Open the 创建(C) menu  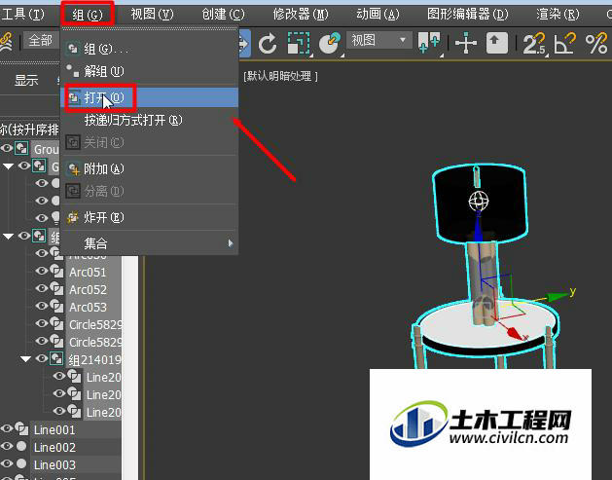point(223,15)
